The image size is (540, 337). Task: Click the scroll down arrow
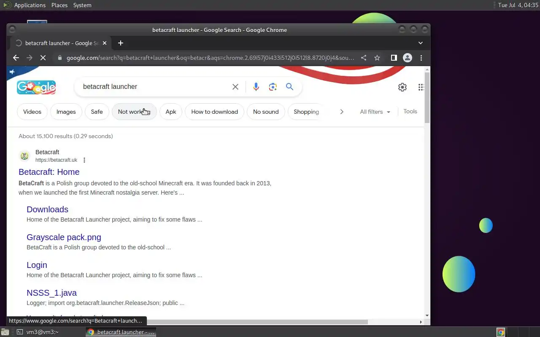tap(427, 316)
